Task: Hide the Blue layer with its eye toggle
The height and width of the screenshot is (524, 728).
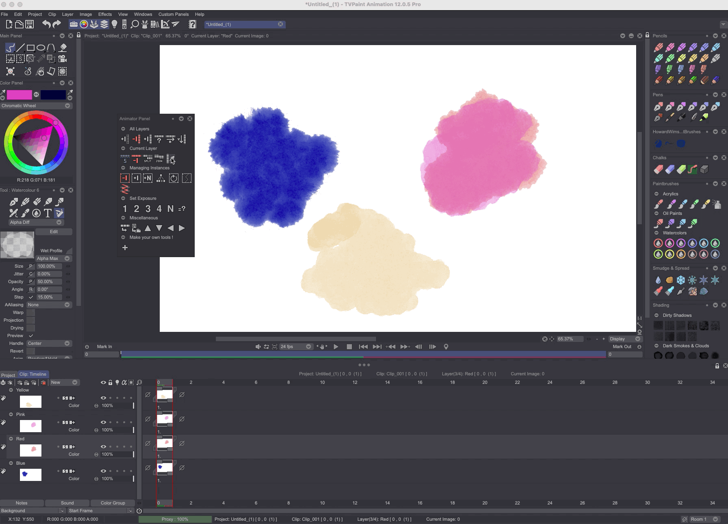Action: 103,471
